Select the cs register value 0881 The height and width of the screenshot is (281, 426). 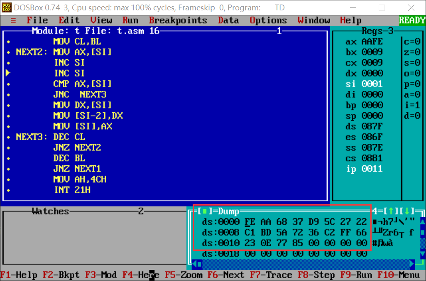[x=372, y=158]
